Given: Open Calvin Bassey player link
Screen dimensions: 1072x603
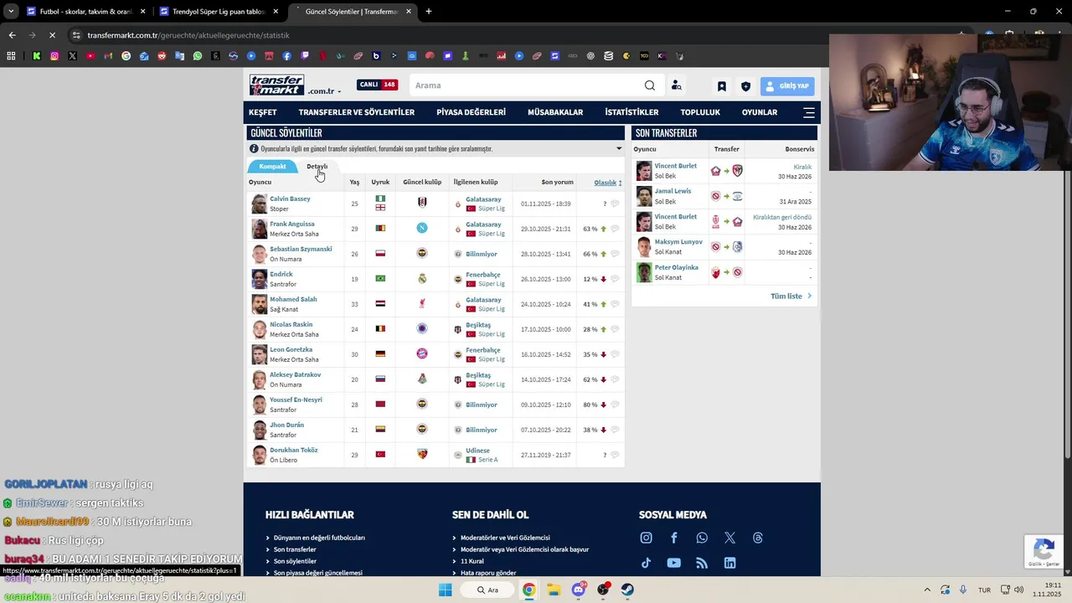Looking at the screenshot, I should pyautogui.click(x=290, y=199).
